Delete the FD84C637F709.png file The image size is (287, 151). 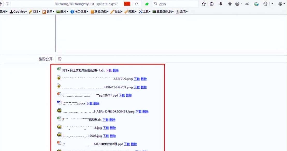pyautogui.click(x=144, y=87)
